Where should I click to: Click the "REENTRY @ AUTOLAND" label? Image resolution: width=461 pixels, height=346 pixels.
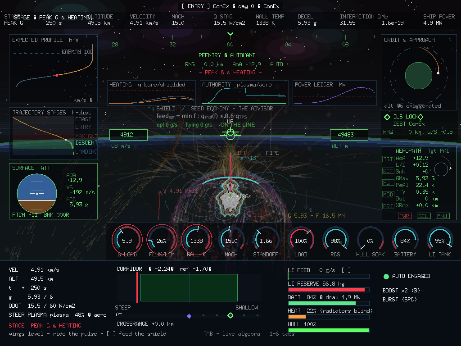(227, 55)
